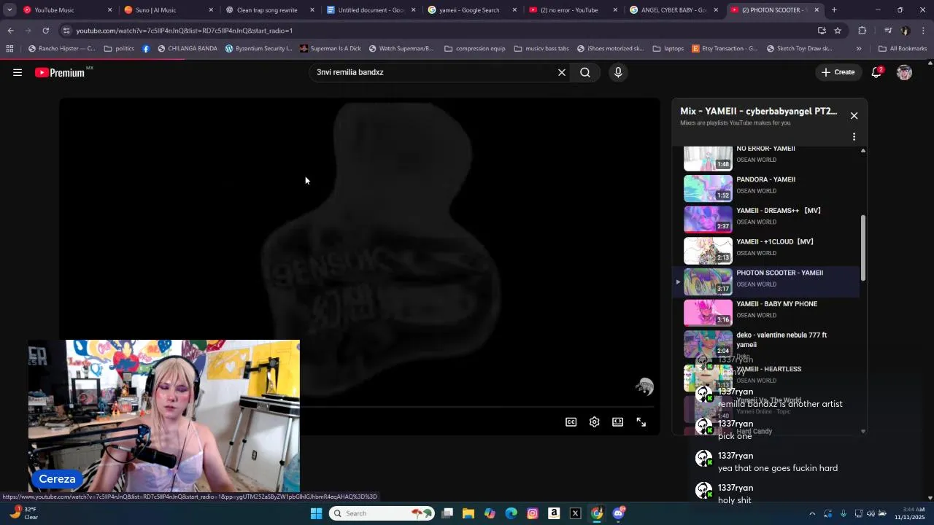Go back to the previous page

tap(10, 31)
